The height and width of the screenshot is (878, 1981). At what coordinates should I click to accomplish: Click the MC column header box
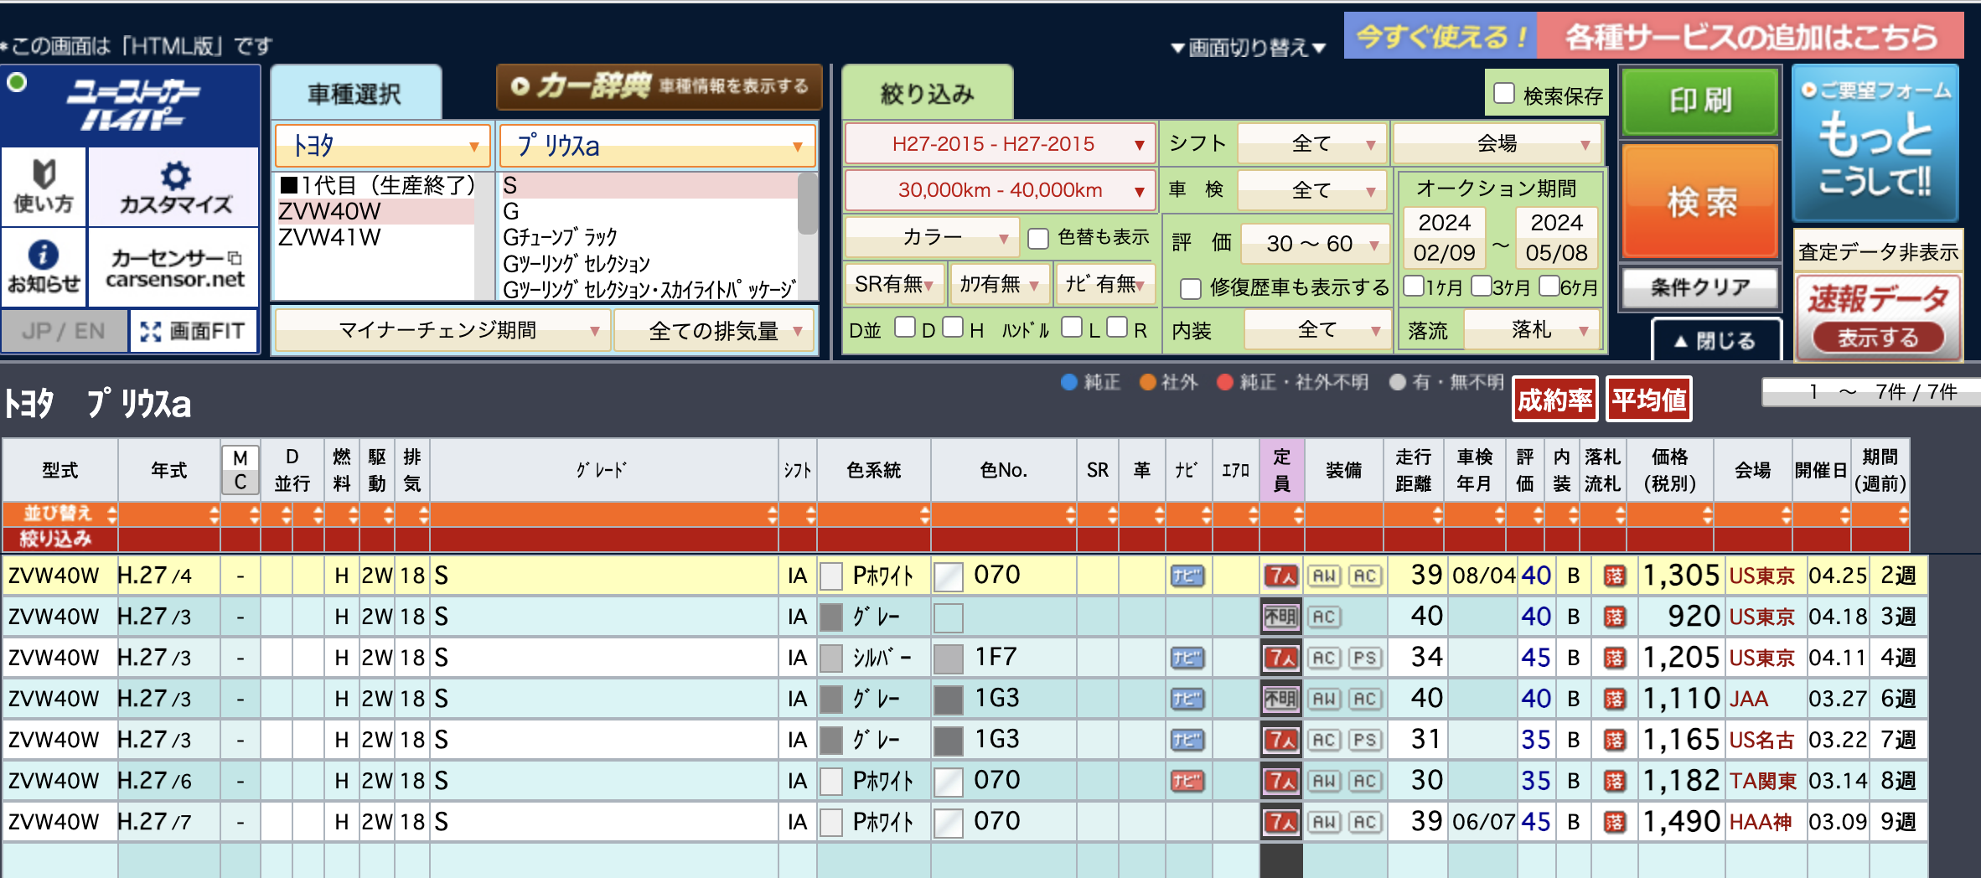241,470
